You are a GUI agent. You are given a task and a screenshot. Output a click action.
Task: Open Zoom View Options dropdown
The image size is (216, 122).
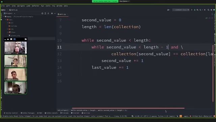coord(124,1)
